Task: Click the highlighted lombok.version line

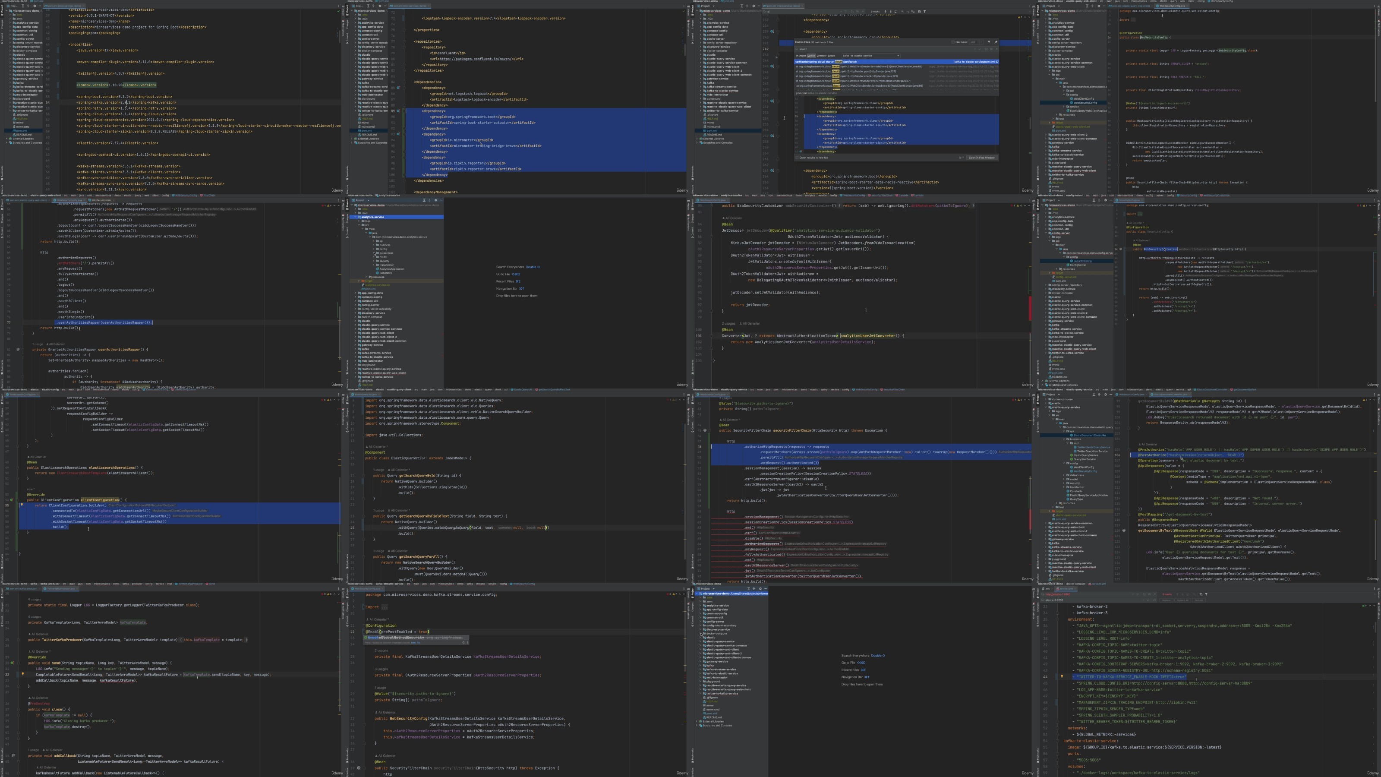Action: point(117,85)
